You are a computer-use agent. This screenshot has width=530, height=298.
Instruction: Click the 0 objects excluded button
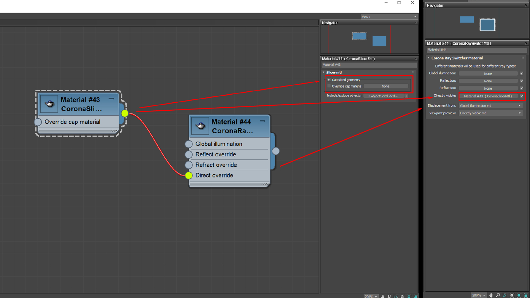[x=383, y=96]
